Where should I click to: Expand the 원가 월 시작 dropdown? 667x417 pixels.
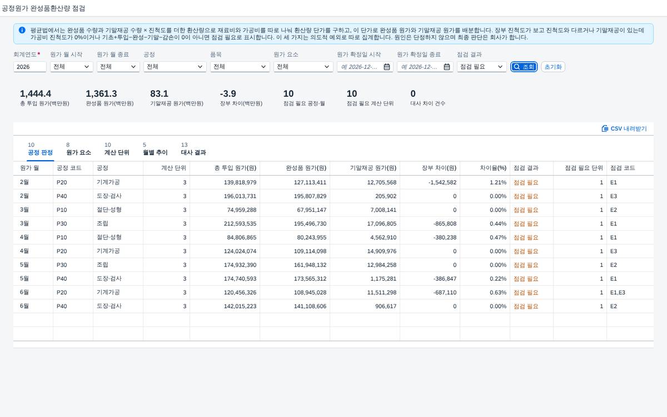[x=71, y=67]
